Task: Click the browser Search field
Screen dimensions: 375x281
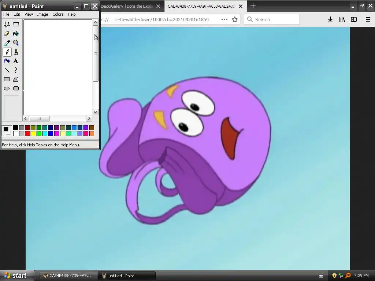Action: pos(272,19)
